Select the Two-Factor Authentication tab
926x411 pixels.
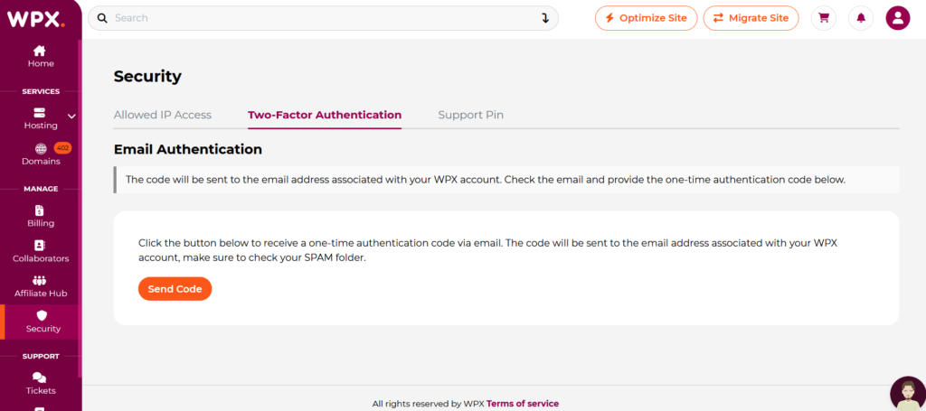point(325,115)
